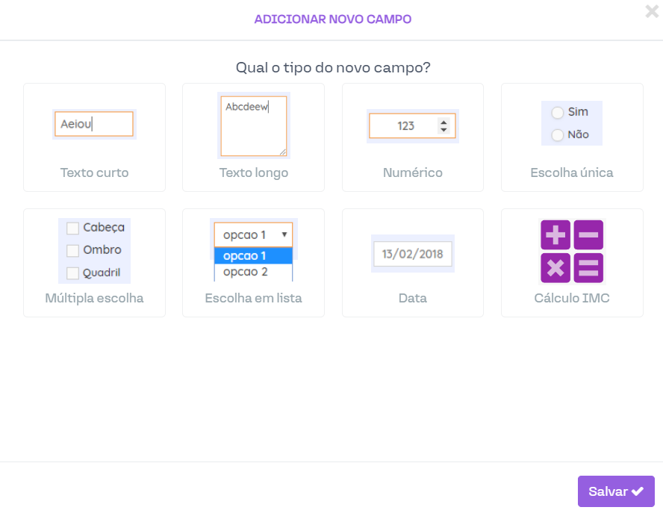The image size is (663, 519).
Task: Click the numeric stepper up arrow
Action: 443,122
